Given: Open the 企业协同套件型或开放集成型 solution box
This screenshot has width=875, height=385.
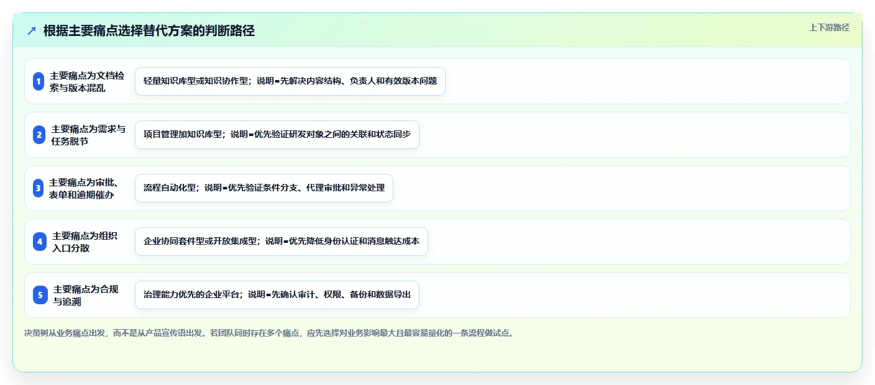Looking at the screenshot, I should point(282,242).
